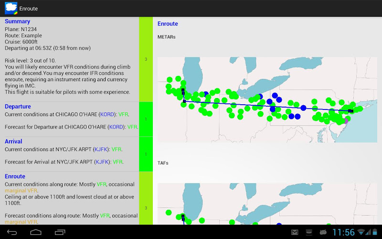The width and height of the screenshot is (382, 239).
Task: Tap the 11:56 clock in status bar
Action: 343,232
